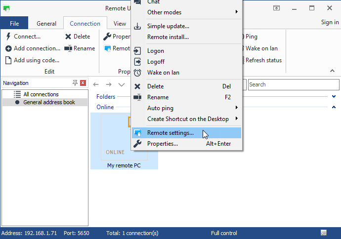Choose Remote settings from context menu

(x=170, y=133)
